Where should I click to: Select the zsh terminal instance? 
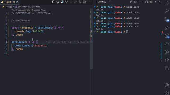point(134,2)
